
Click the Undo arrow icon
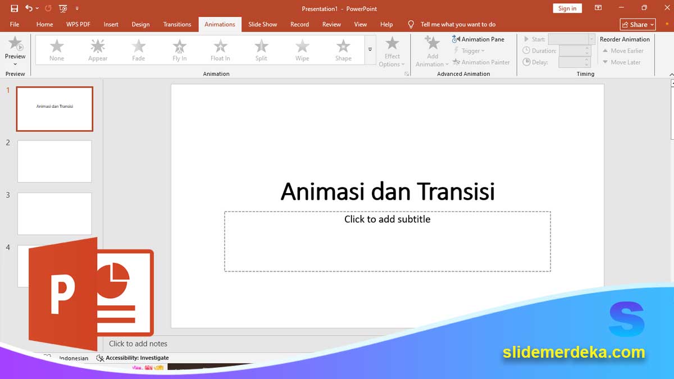pyautogui.click(x=29, y=8)
